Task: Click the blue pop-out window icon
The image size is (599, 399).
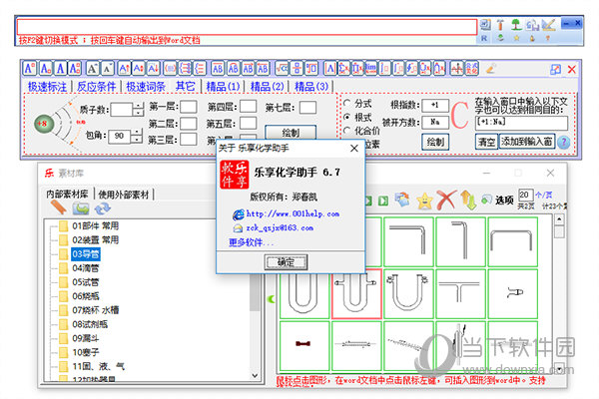Action: 555,69
